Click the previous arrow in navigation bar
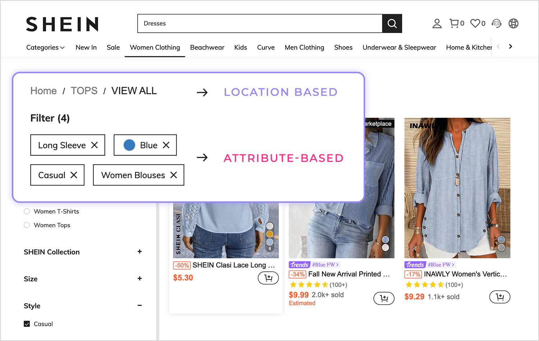Screen dimensions: 539x341 click(498, 46)
